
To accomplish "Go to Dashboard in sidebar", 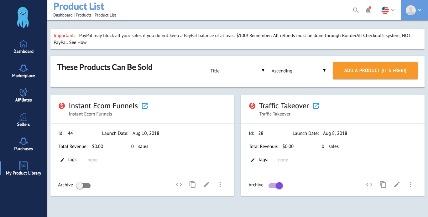I will pos(23,47).
